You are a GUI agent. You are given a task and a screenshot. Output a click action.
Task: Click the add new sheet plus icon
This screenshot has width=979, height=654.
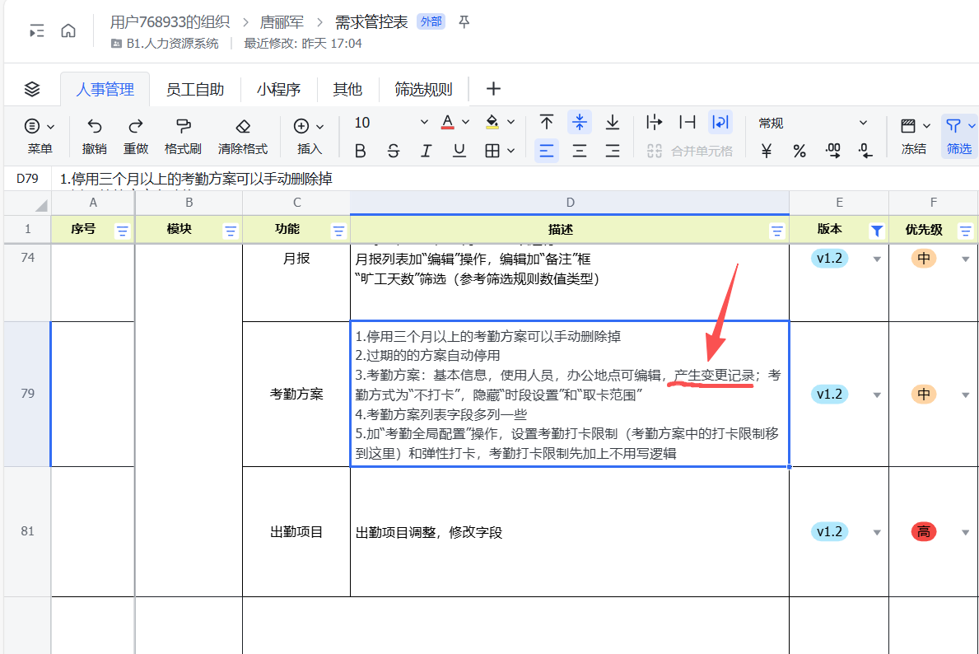(493, 89)
